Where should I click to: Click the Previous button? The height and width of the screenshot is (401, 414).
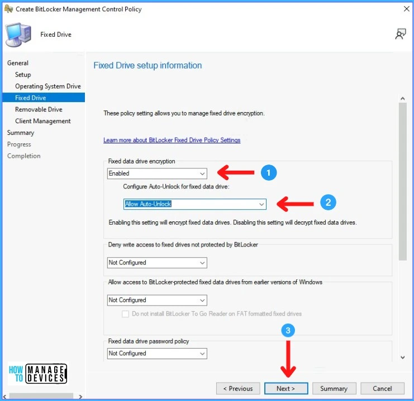[x=238, y=388]
